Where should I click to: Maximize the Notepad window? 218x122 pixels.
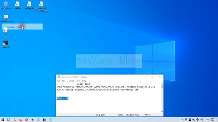[152, 77]
